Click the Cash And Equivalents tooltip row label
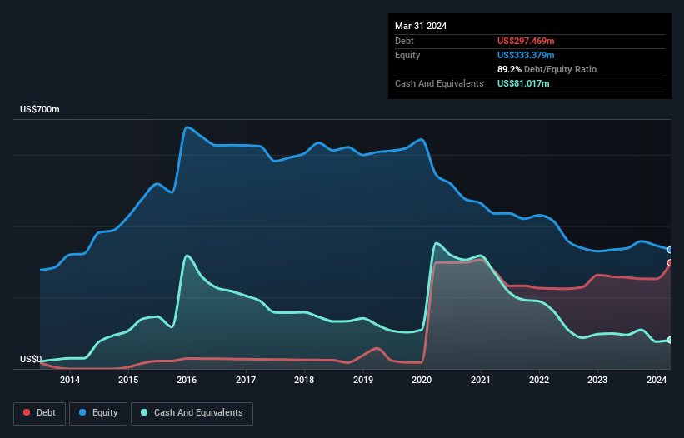 (439, 83)
